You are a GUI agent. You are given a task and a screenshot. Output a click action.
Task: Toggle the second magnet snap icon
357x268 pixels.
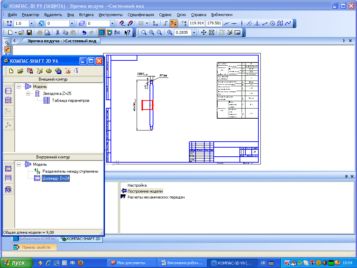(x=130, y=23)
